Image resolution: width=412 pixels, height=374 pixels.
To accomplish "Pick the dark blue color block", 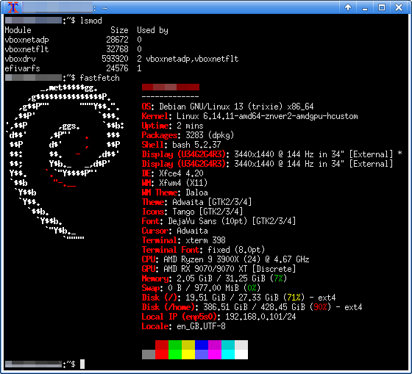I will [202, 345].
